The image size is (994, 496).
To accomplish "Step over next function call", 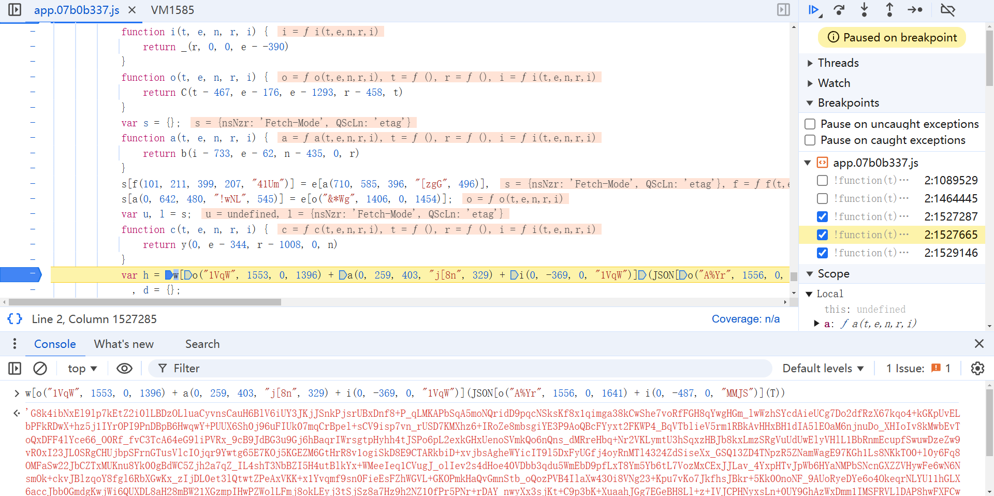I will tap(839, 10).
